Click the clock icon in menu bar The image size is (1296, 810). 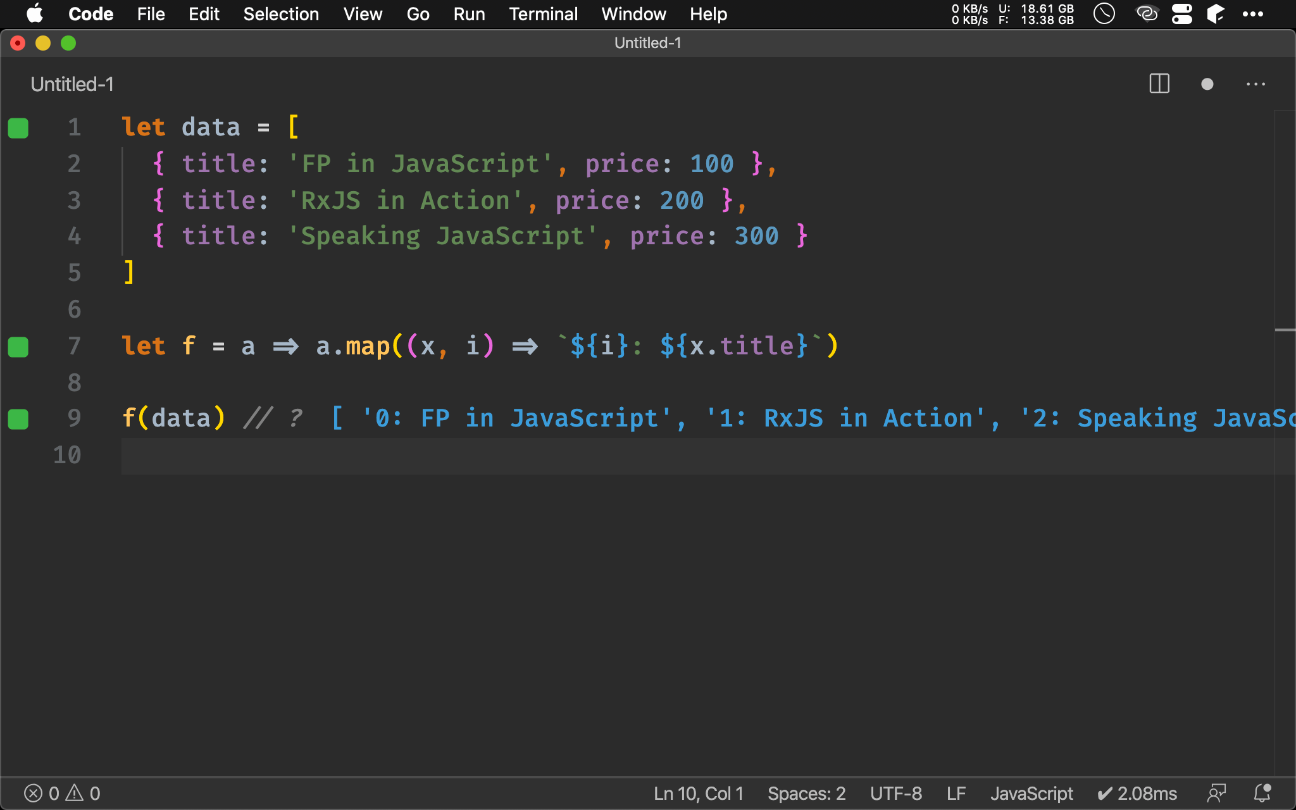click(x=1104, y=14)
